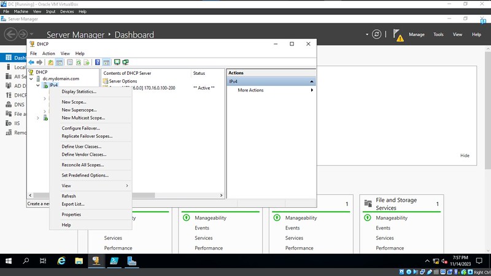Click the Back arrow in DHCP toolbar

click(31, 63)
